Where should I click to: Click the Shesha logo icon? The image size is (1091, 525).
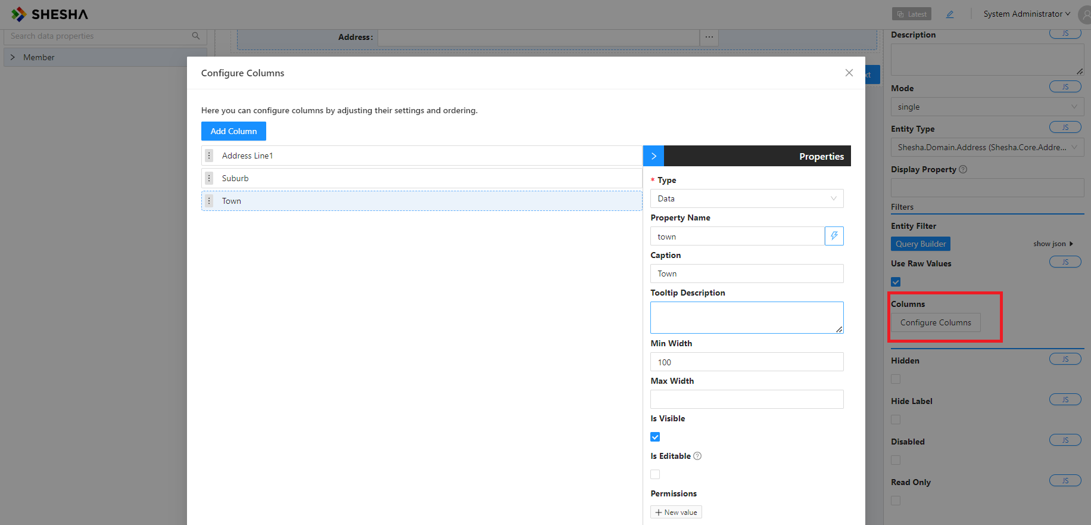click(18, 14)
